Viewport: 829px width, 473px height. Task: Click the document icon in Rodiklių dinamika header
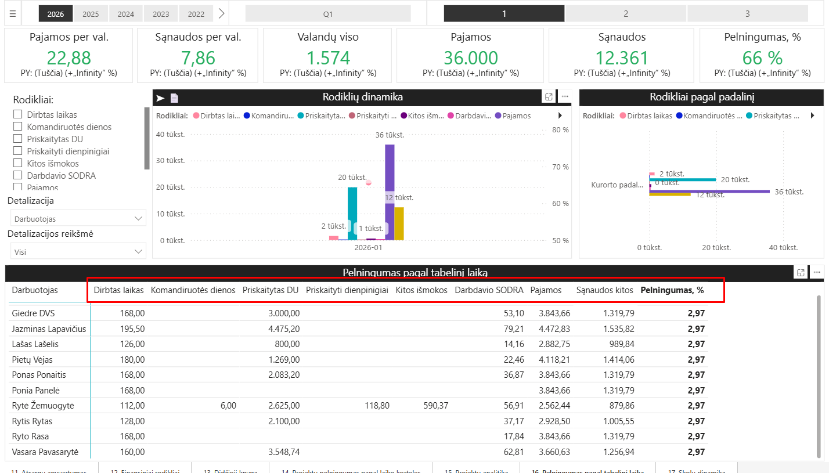tap(174, 98)
